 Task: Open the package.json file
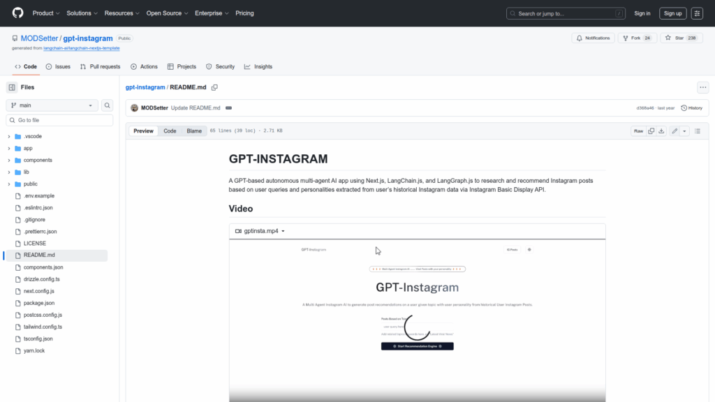pos(39,303)
